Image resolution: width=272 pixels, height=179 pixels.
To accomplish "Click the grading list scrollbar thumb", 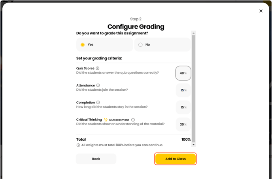I will pos(193,87).
